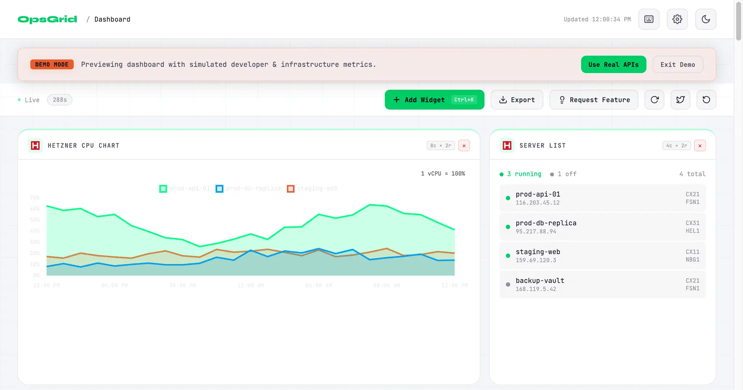Open keyboard shortcuts icon button
Viewport: 743px width, 390px height.
point(649,19)
